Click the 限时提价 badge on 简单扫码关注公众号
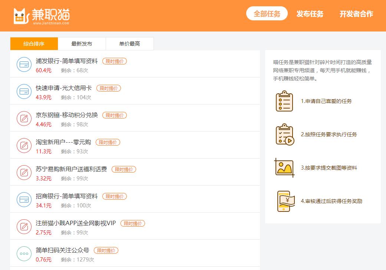The image size is (386, 270). 106,251
